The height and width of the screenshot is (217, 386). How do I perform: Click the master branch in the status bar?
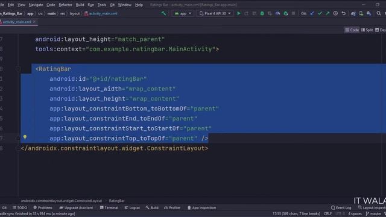(x=373, y=214)
